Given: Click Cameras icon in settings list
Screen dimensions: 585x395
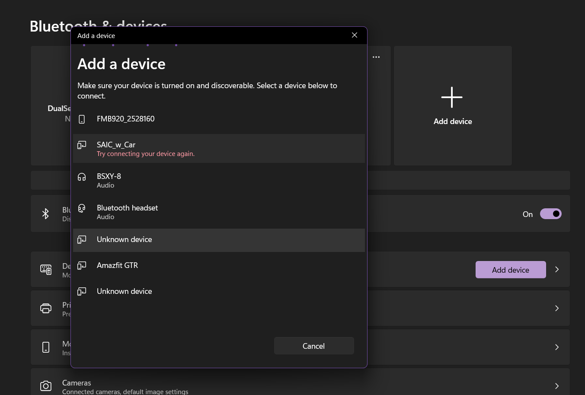Looking at the screenshot, I should click(x=46, y=385).
